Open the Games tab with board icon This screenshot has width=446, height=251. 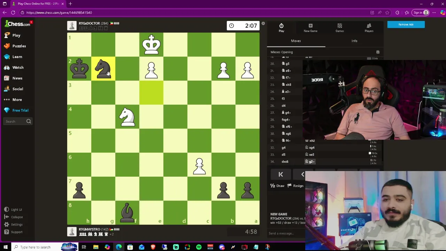pyautogui.click(x=340, y=28)
